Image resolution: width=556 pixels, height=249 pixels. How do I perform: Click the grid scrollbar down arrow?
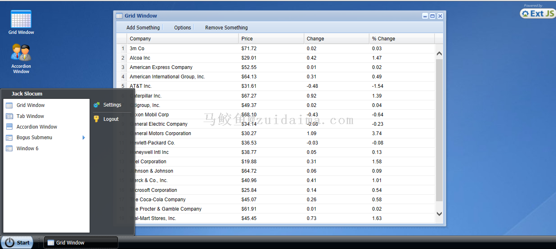439,213
